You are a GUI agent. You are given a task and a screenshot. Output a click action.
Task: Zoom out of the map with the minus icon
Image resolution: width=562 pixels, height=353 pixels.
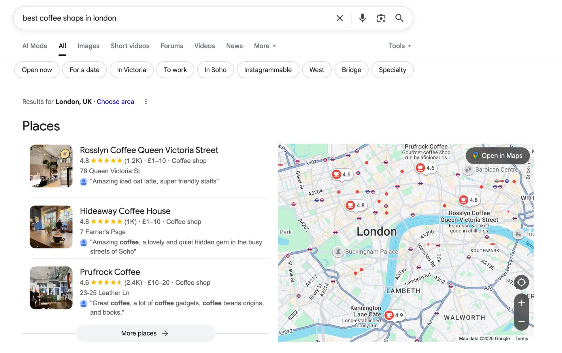coord(521,321)
